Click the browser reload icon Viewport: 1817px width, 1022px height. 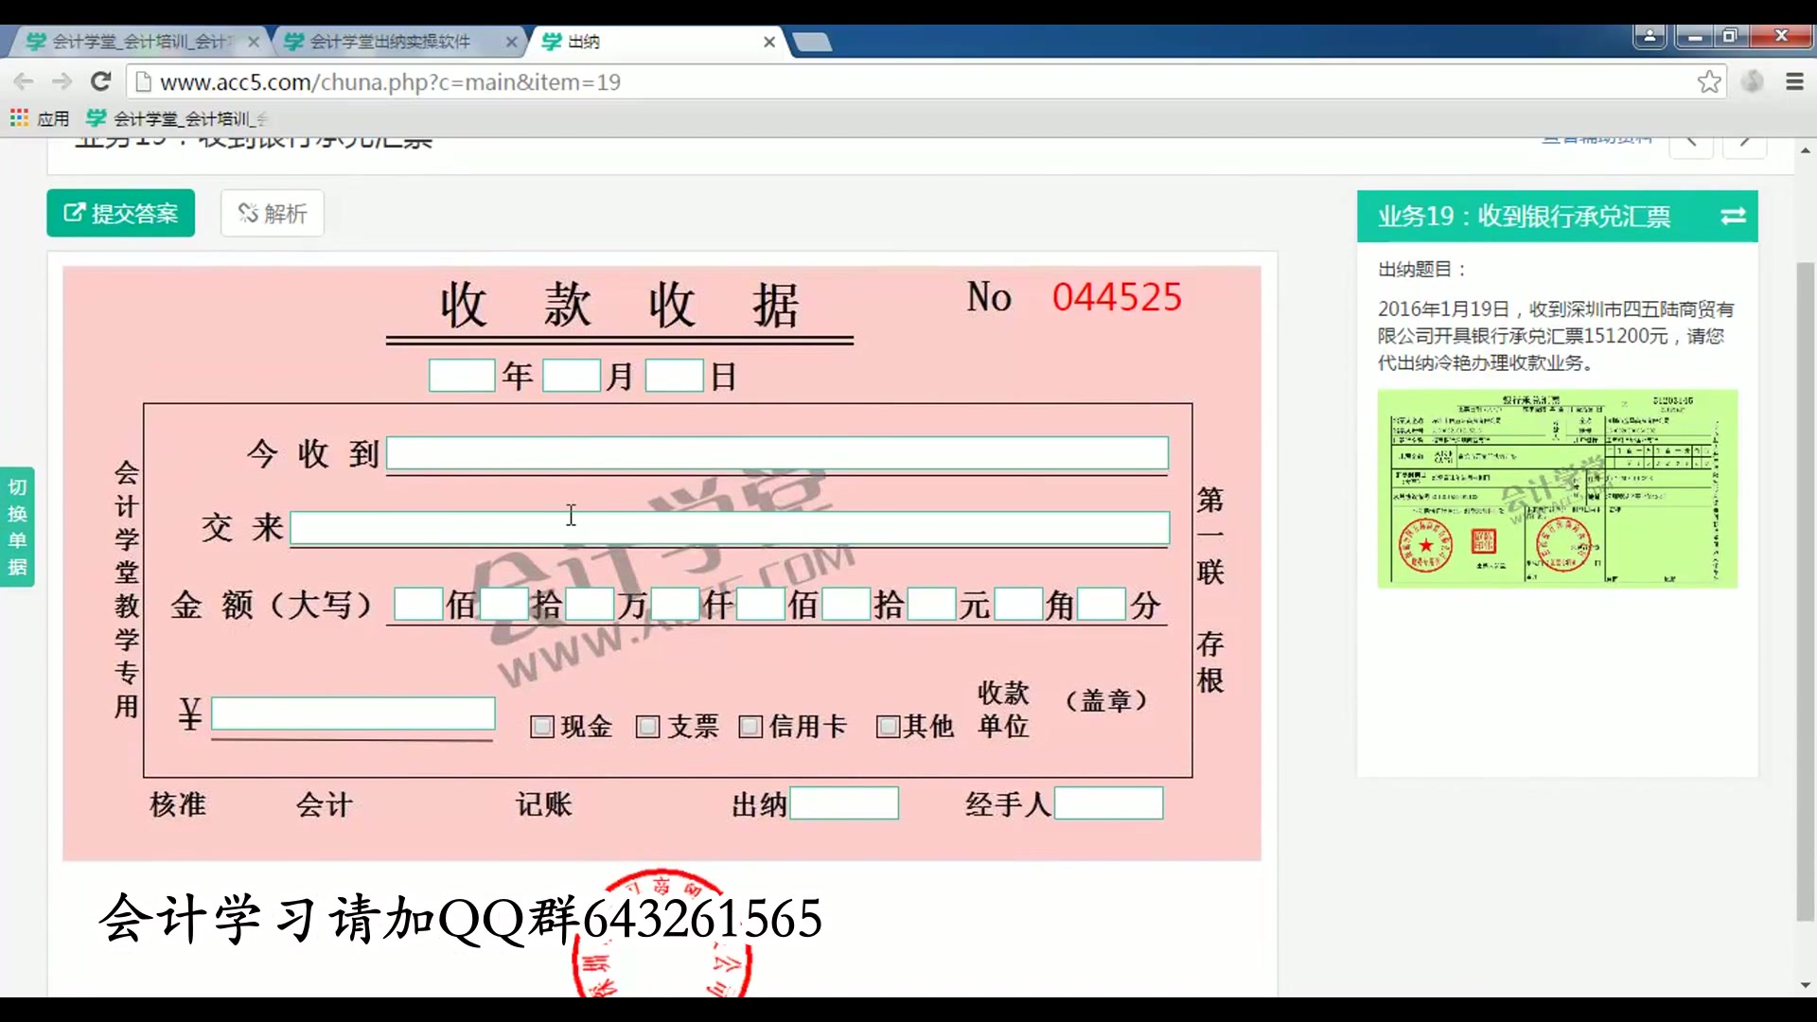pyautogui.click(x=100, y=81)
